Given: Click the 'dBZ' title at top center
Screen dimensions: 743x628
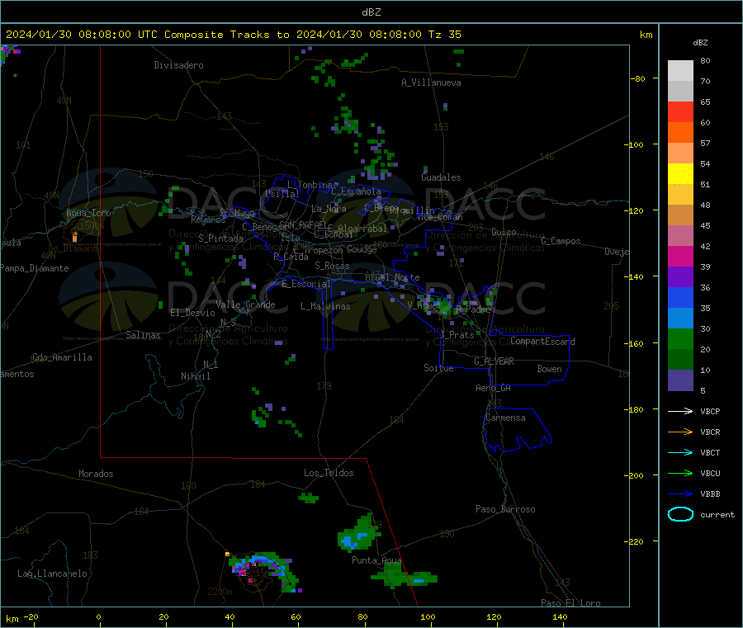Looking at the screenshot, I should point(371,12).
